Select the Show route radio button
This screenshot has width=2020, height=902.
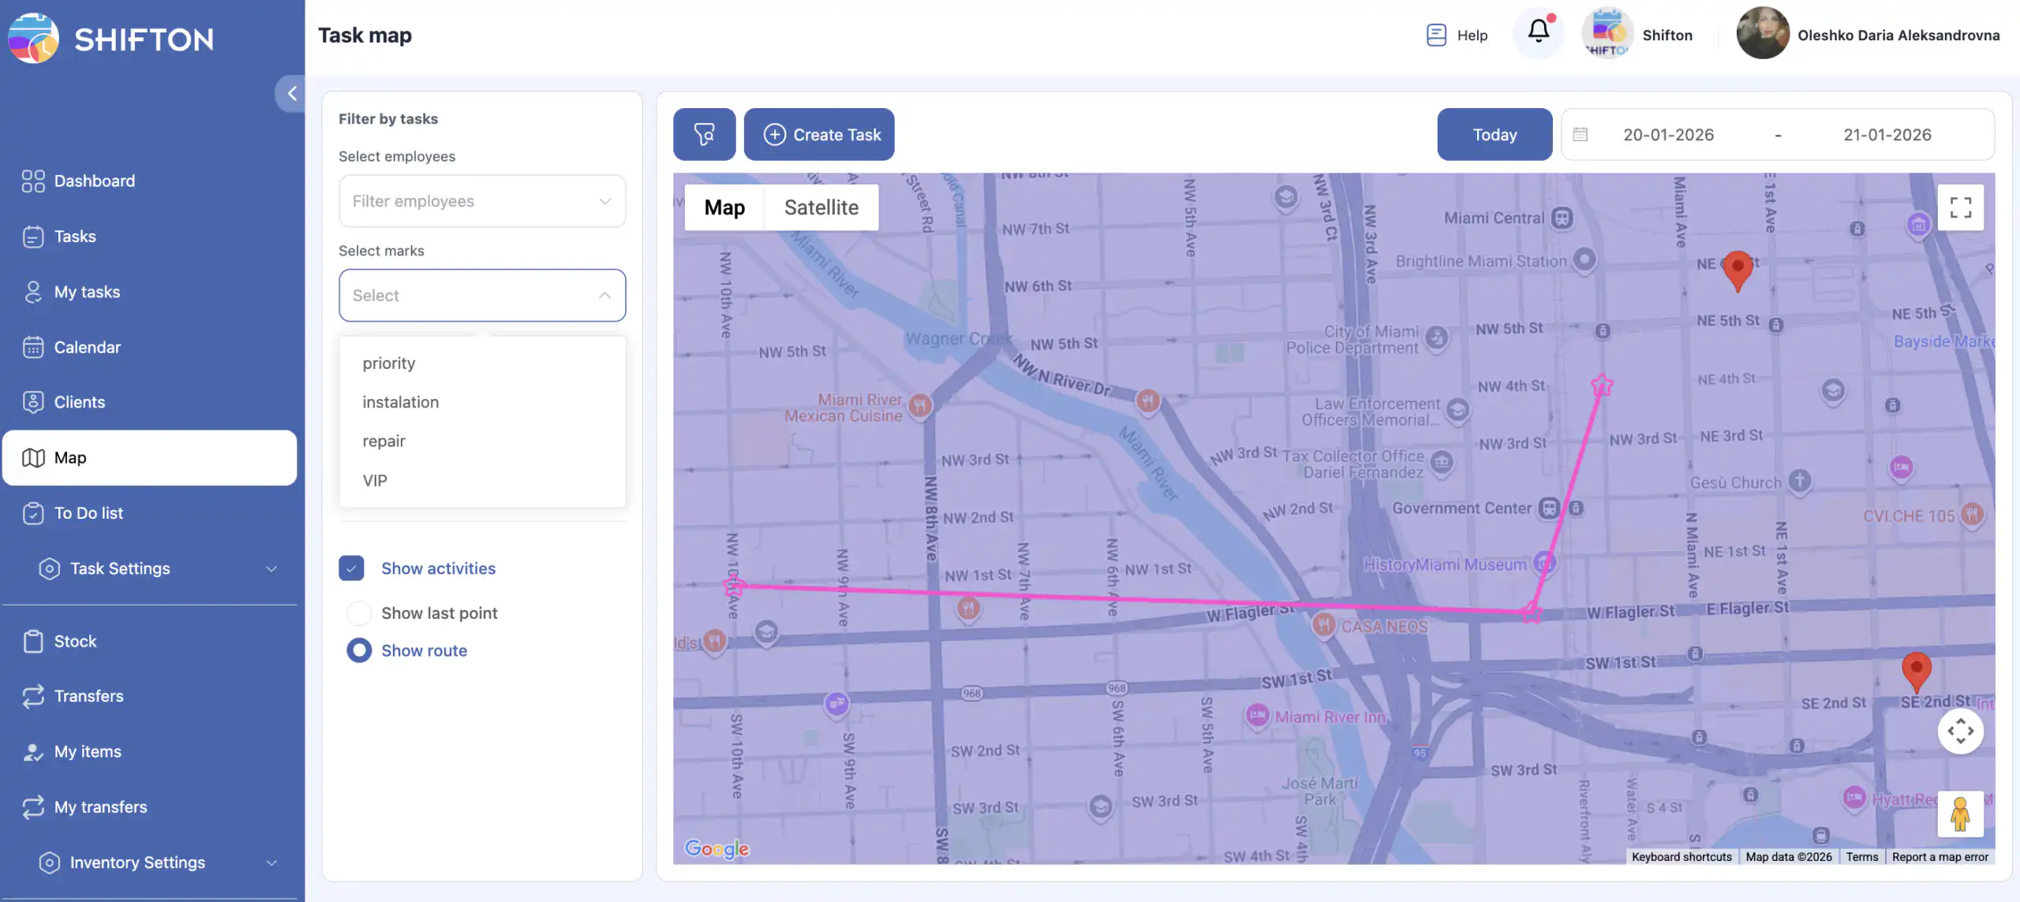359,650
